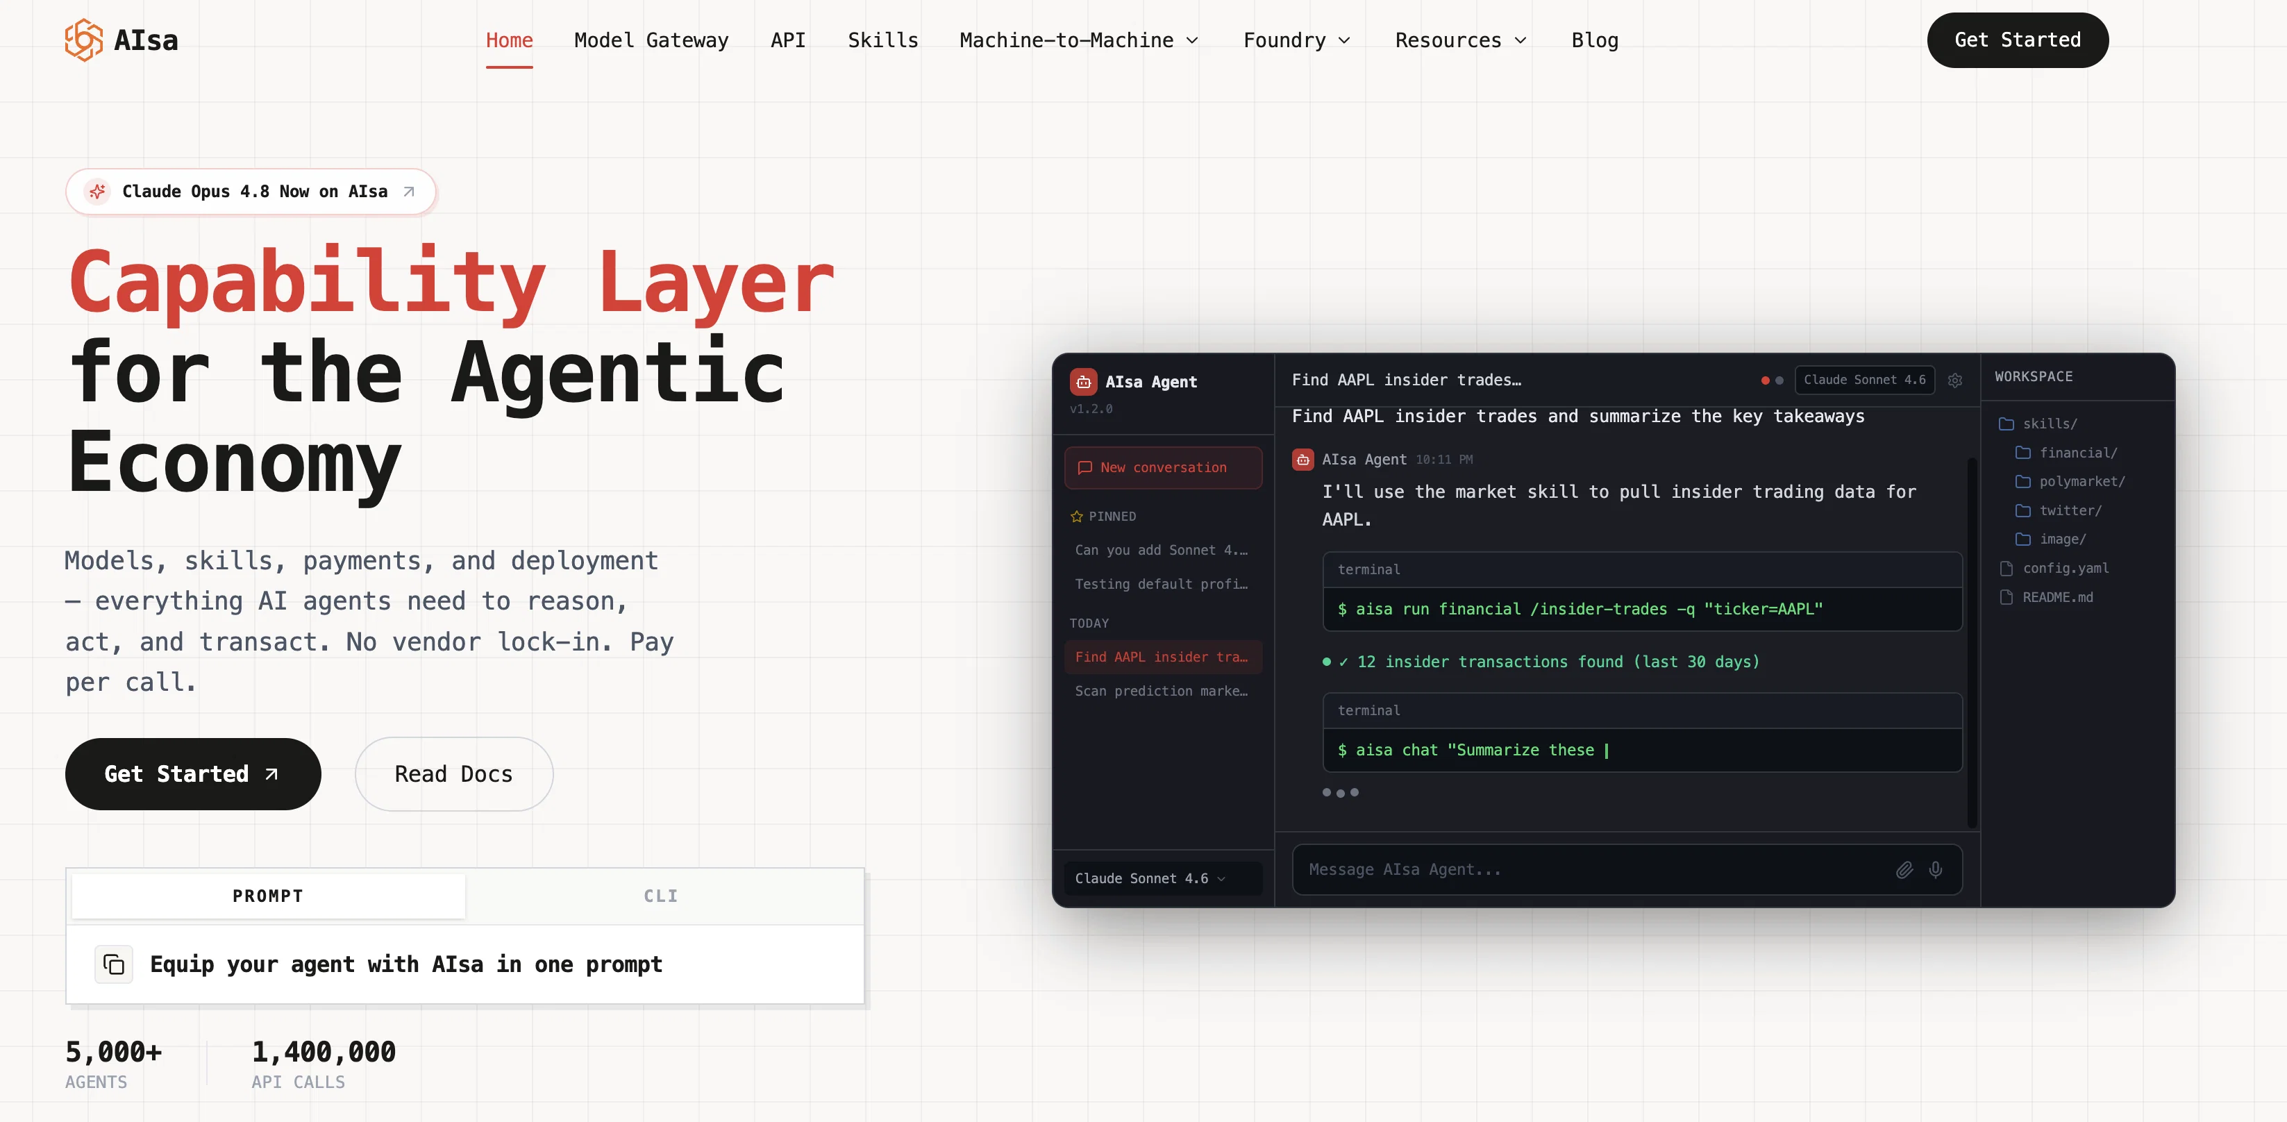Click the AIsa brand name text
The width and height of the screenshot is (2287, 1122).
[x=146, y=40]
